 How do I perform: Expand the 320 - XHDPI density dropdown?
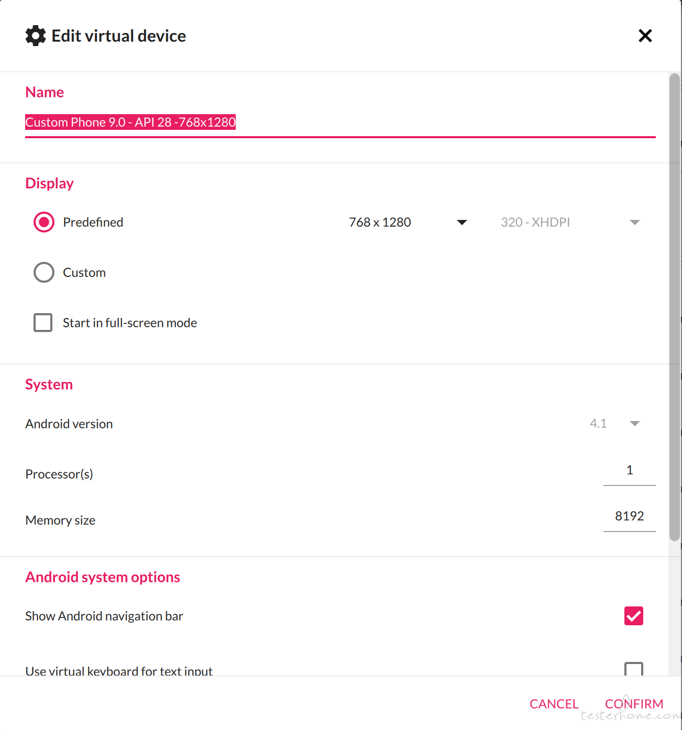[x=570, y=222]
